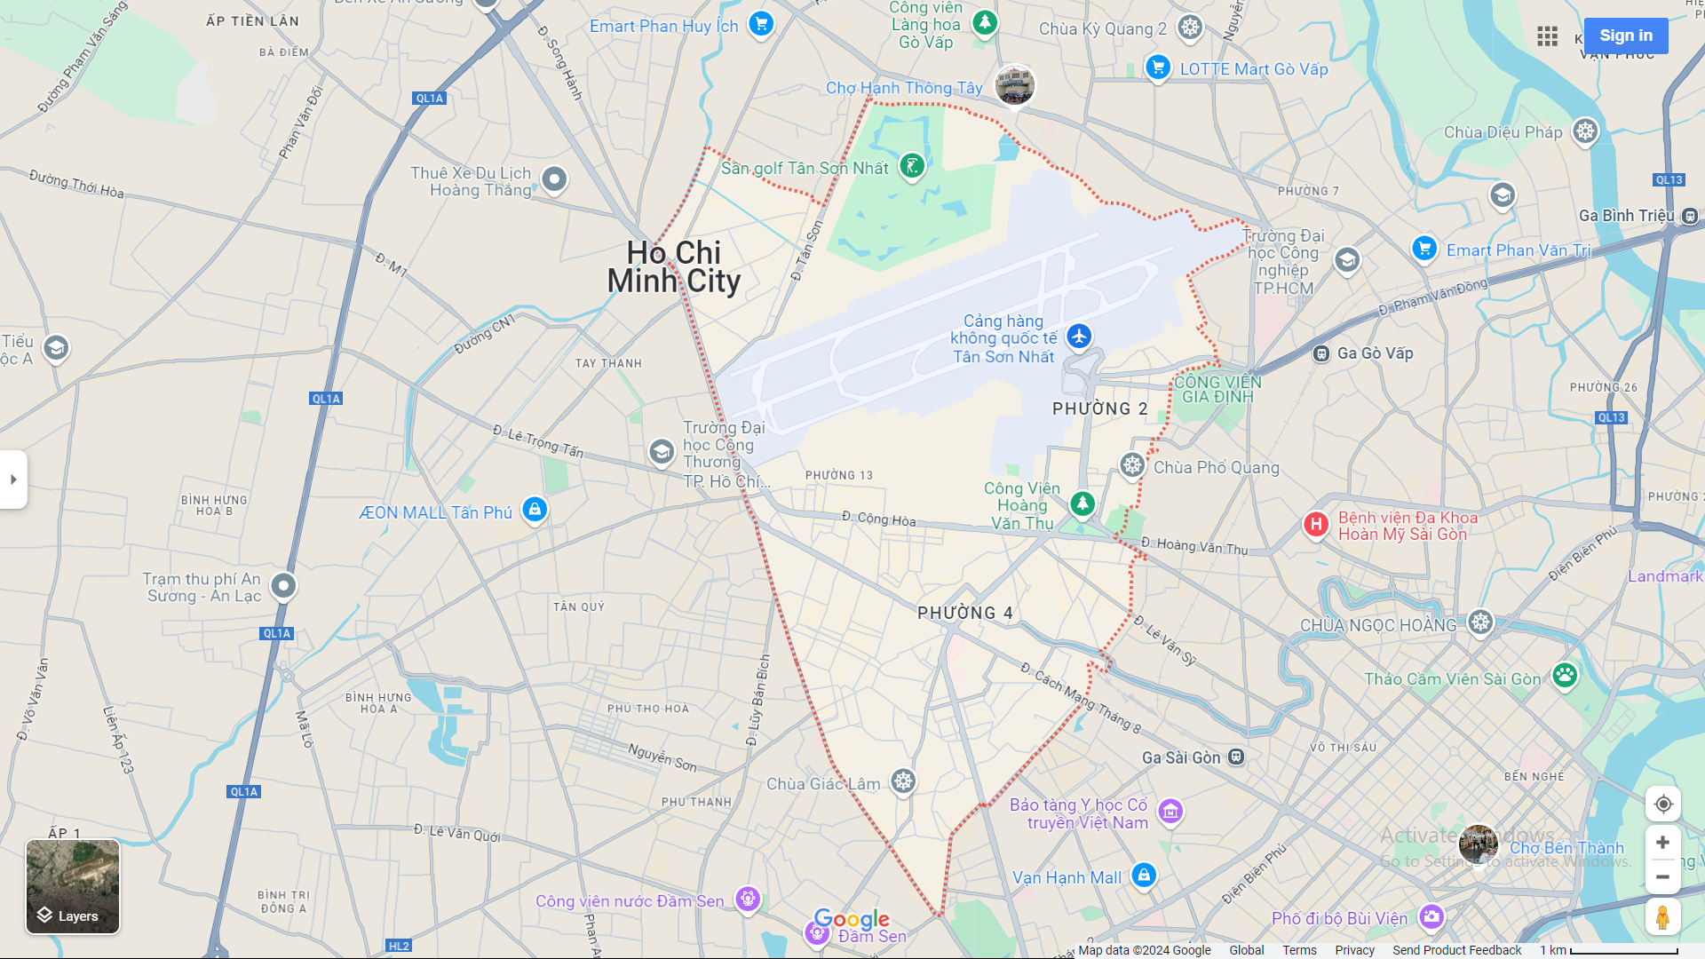Click the golf course icon at Sân golf Tân Sơn Nhất
The width and height of the screenshot is (1705, 959).
pyautogui.click(x=912, y=166)
